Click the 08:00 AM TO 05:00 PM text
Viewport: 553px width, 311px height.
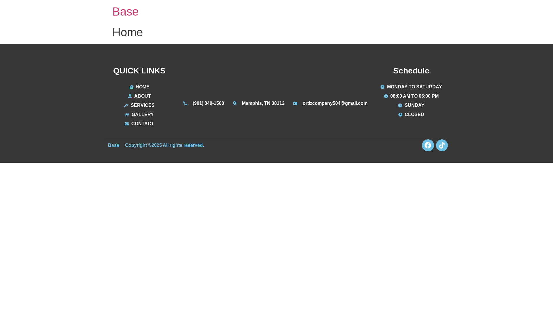[414, 96]
